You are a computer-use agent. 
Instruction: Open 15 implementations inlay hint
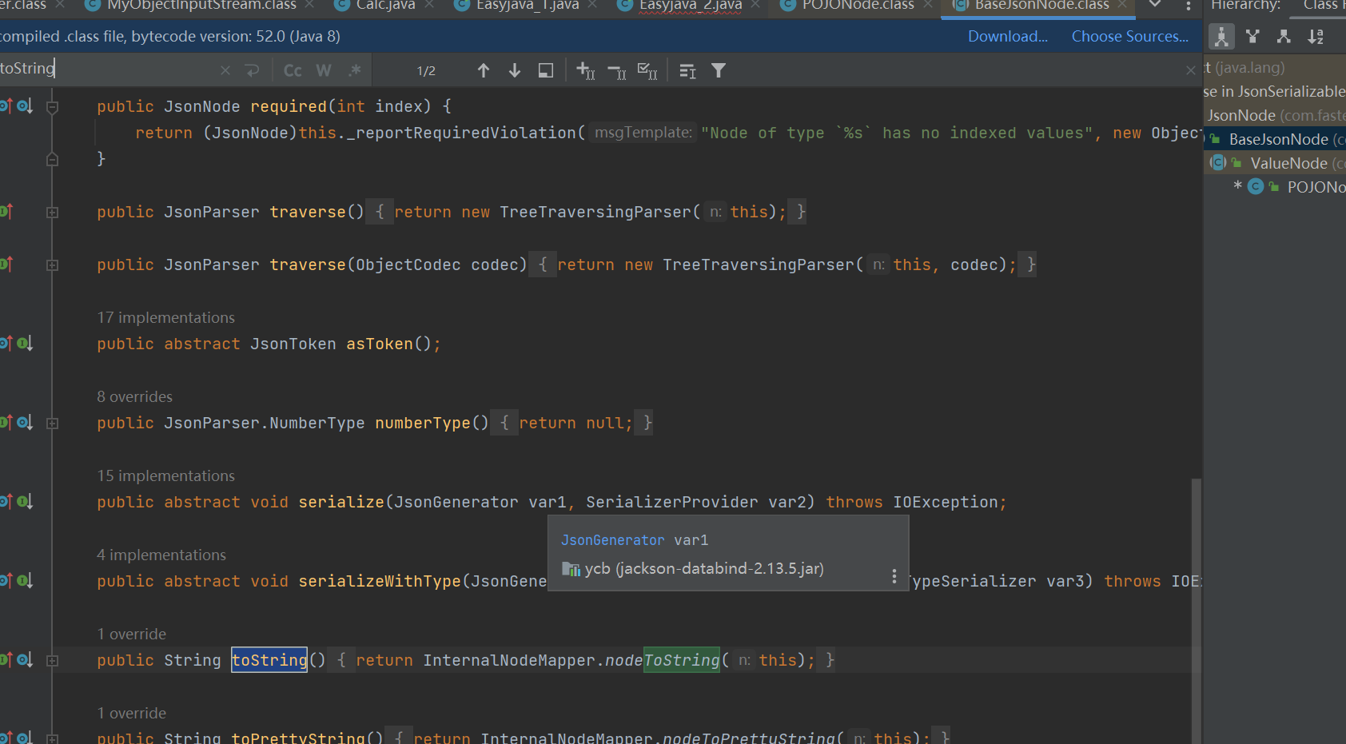166,475
